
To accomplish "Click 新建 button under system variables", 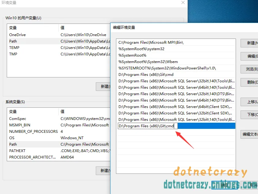I will [x=103, y=171].
